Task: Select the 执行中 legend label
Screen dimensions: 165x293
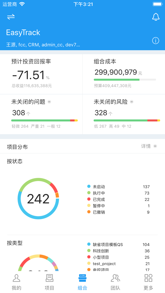Action: click(99, 193)
